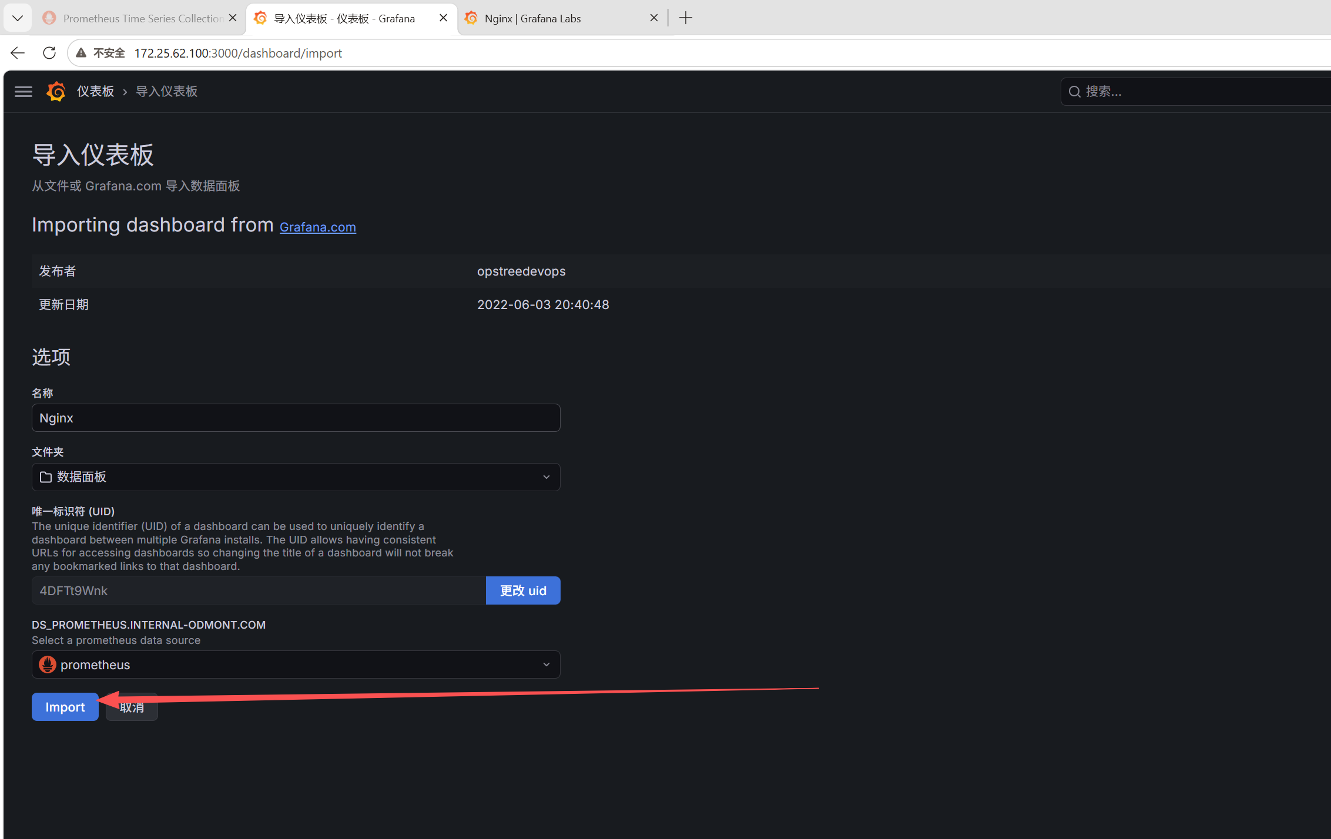The width and height of the screenshot is (1331, 839).
Task: Close the Grafana import dashboard tab
Action: click(x=444, y=18)
